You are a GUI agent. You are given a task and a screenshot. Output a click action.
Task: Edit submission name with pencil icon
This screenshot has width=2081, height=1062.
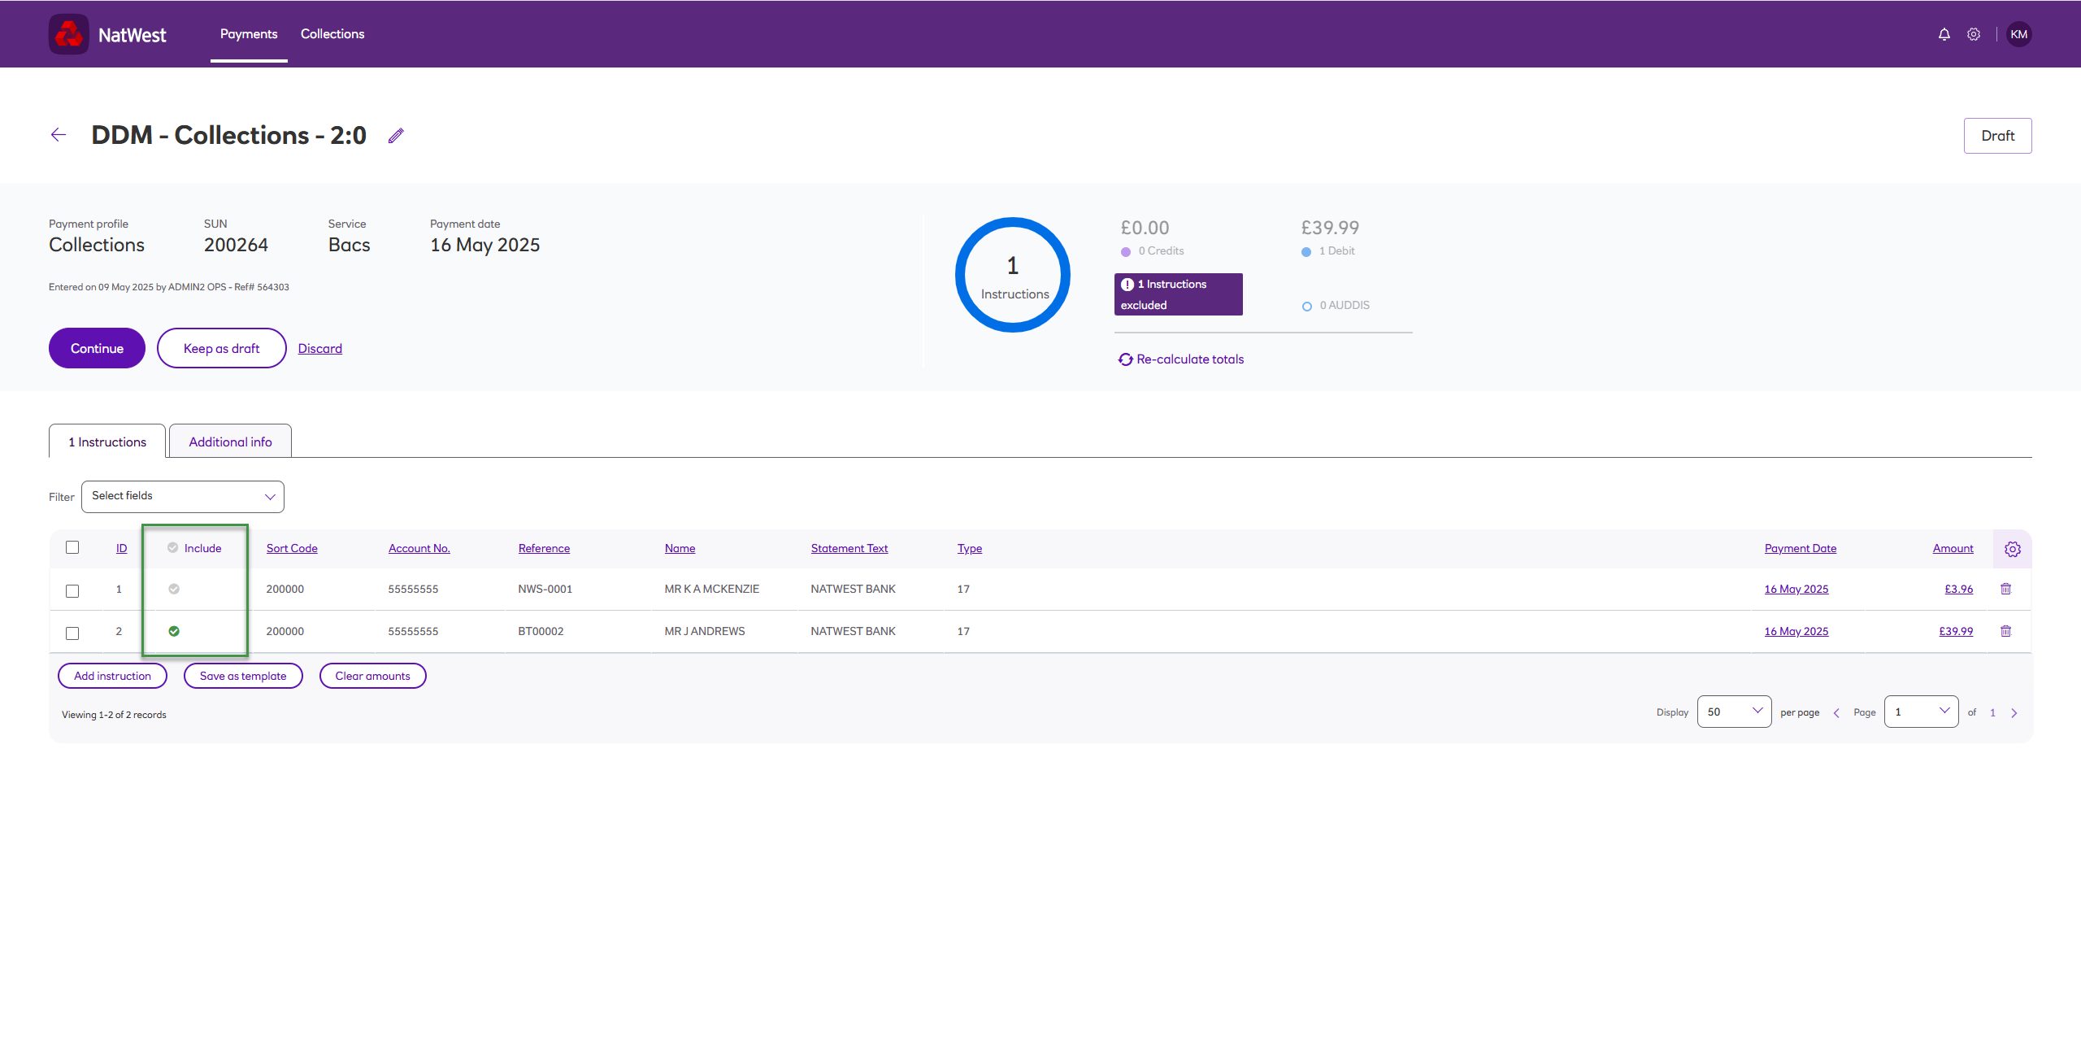[x=396, y=136]
